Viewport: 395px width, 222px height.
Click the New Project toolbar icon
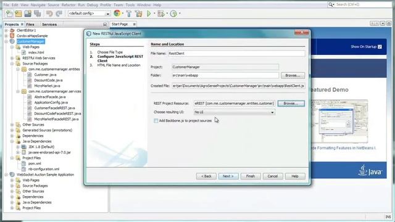click(x=19, y=14)
